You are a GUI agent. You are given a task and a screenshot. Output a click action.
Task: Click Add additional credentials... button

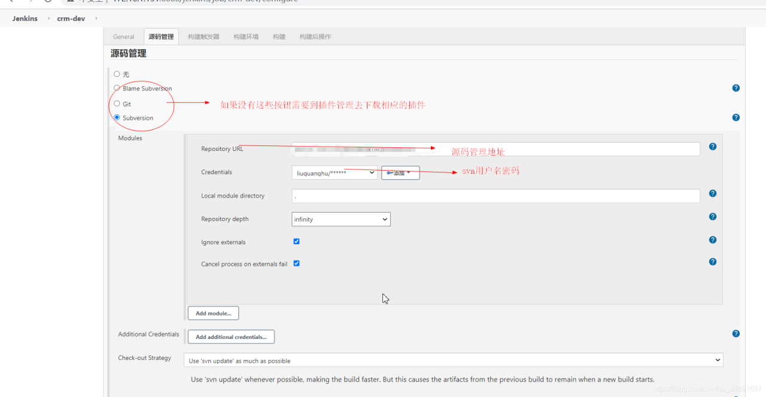click(x=231, y=337)
